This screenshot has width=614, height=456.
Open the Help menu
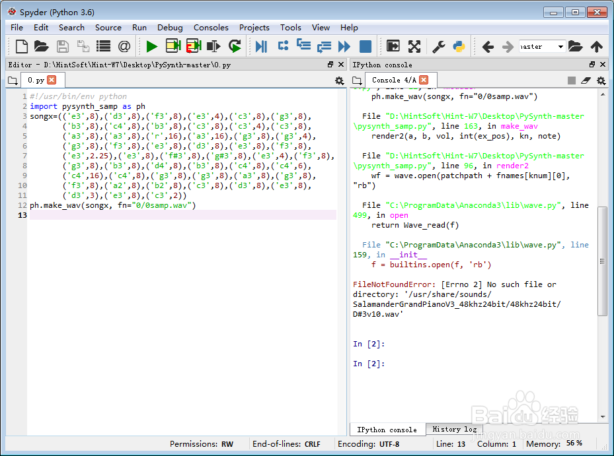pyautogui.click(x=349, y=27)
